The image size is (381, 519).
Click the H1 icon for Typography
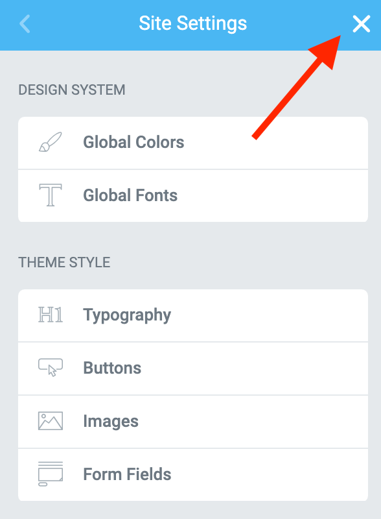[x=51, y=315]
